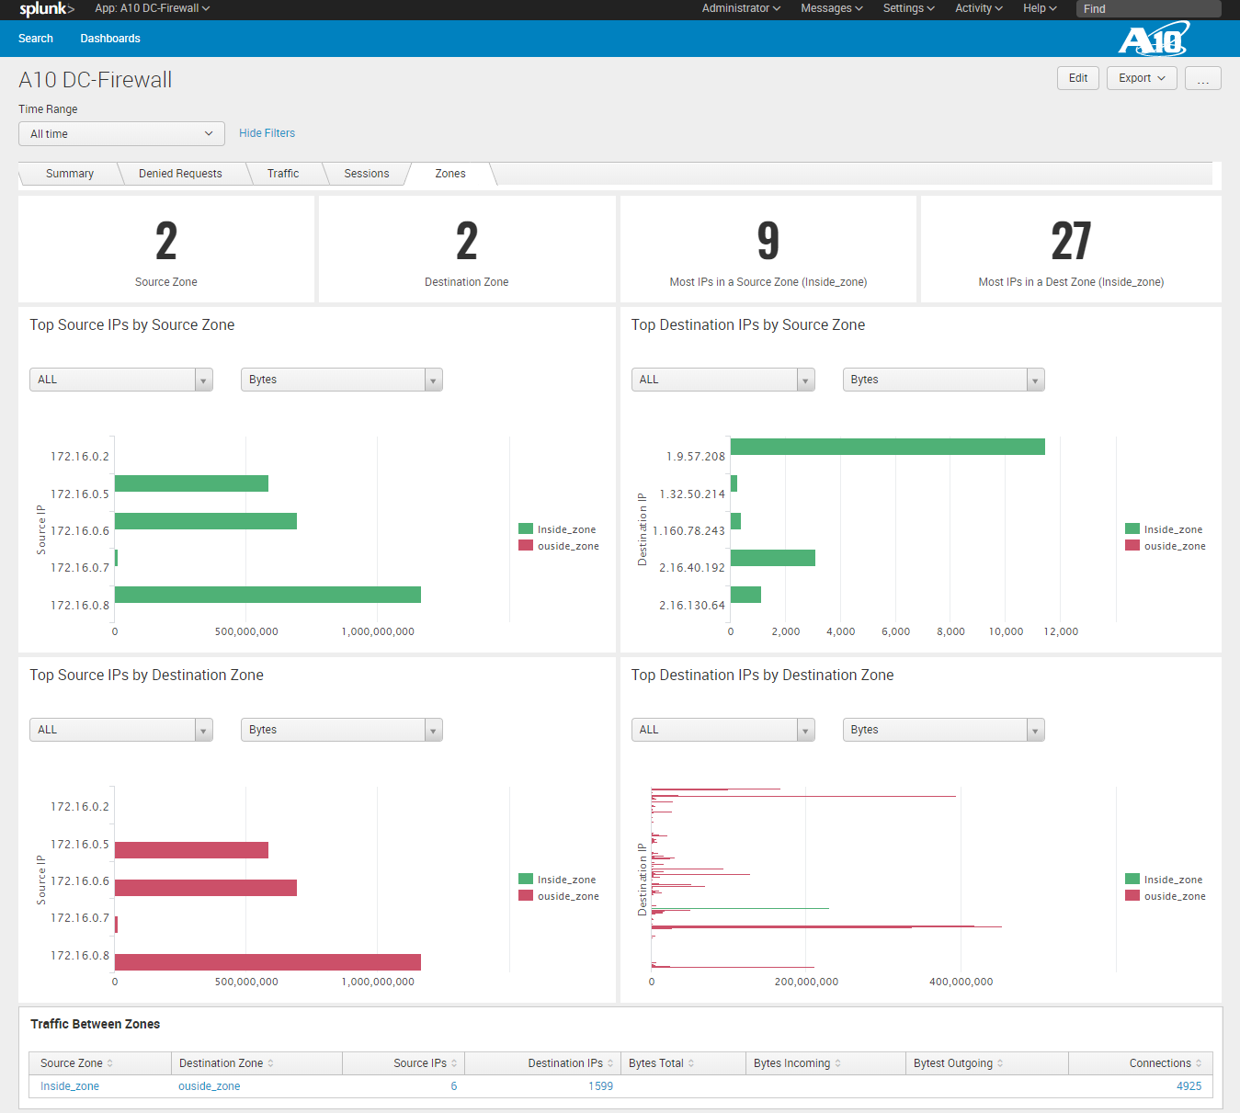Click the Edit button
The height and width of the screenshot is (1113, 1240).
[1078, 78]
